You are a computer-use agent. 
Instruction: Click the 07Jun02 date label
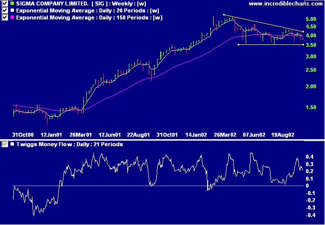pos(254,135)
